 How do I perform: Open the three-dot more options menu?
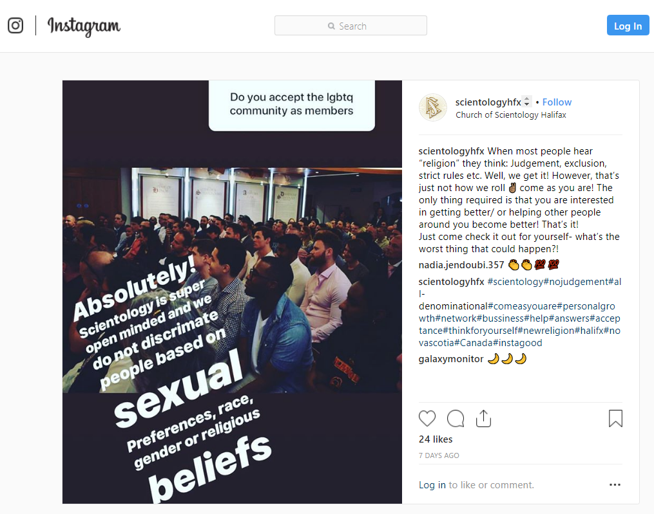pyautogui.click(x=615, y=485)
